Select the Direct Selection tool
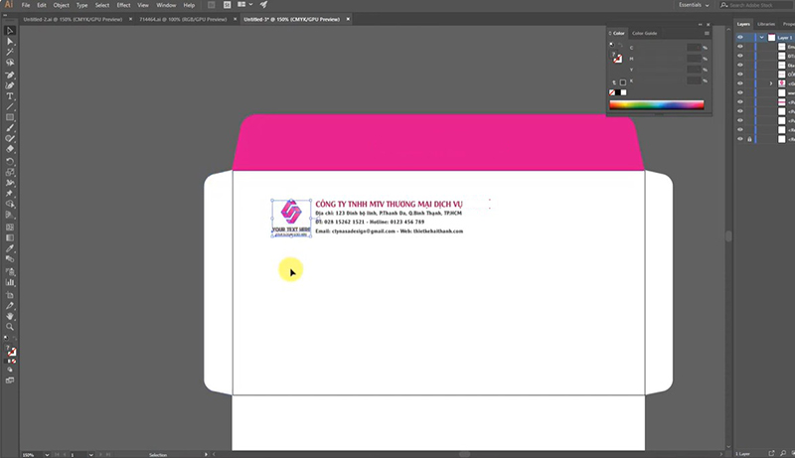The width and height of the screenshot is (795, 458). [10, 41]
